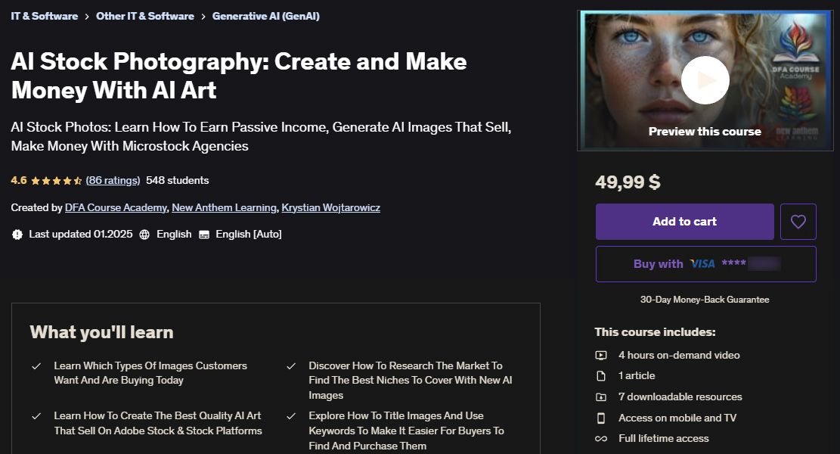The image size is (840, 454).
Task: Click the 4.6 rating number
Action: (19, 180)
